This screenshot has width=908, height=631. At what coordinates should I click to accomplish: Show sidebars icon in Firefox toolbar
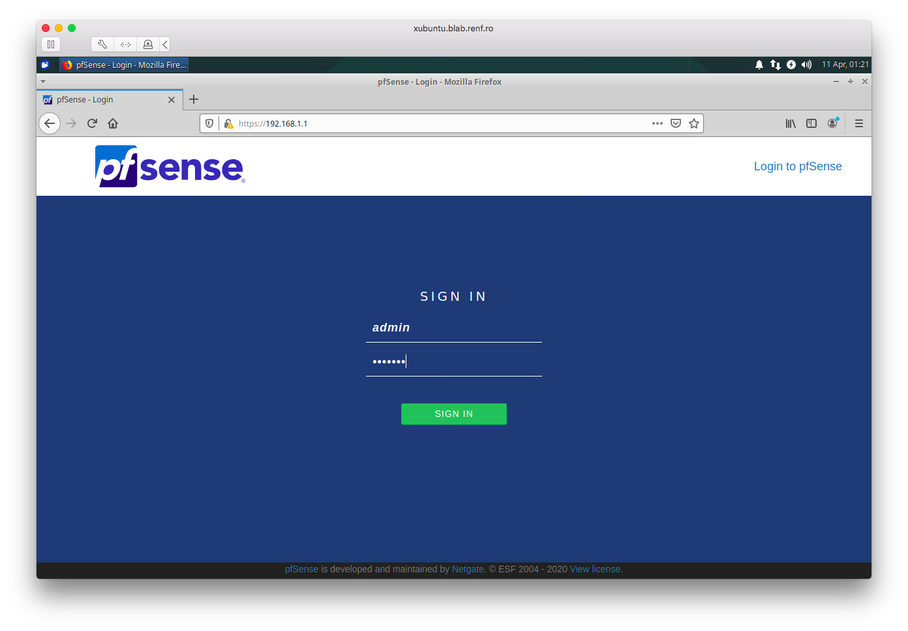[811, 123]
